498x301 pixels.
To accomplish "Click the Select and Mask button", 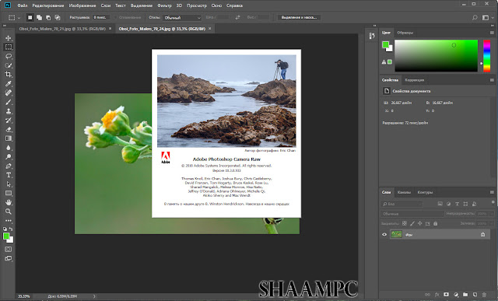I will click(299, 17).
